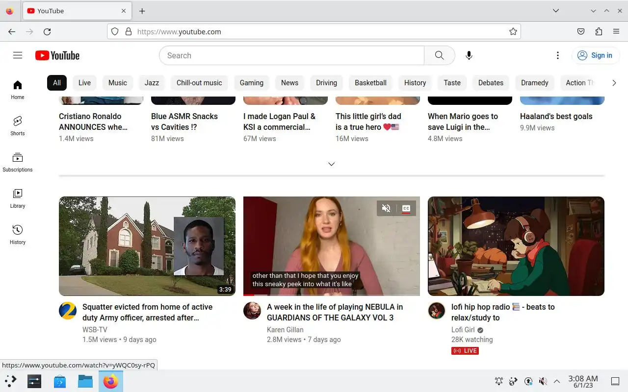Open Haaland's best goals short

[556, 116]
